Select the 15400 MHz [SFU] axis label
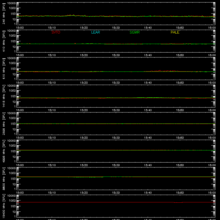The width and height of the screenshot is (220, 220). click(x=4, y=206)
